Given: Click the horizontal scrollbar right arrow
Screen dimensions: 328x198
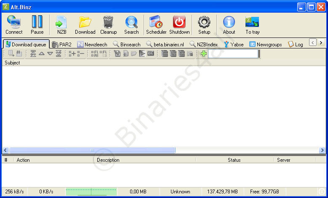Looking at the screenshot, I should tap(322, 150).
